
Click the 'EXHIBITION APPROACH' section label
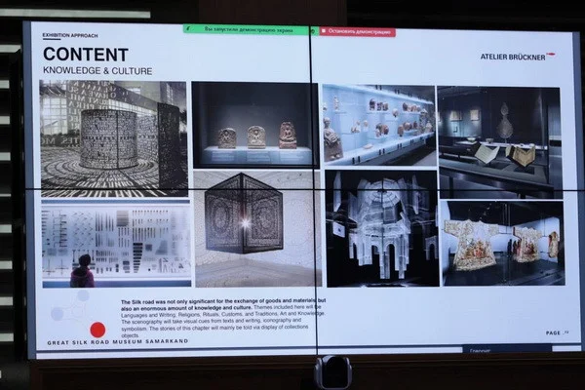click(x=70, y=35)
